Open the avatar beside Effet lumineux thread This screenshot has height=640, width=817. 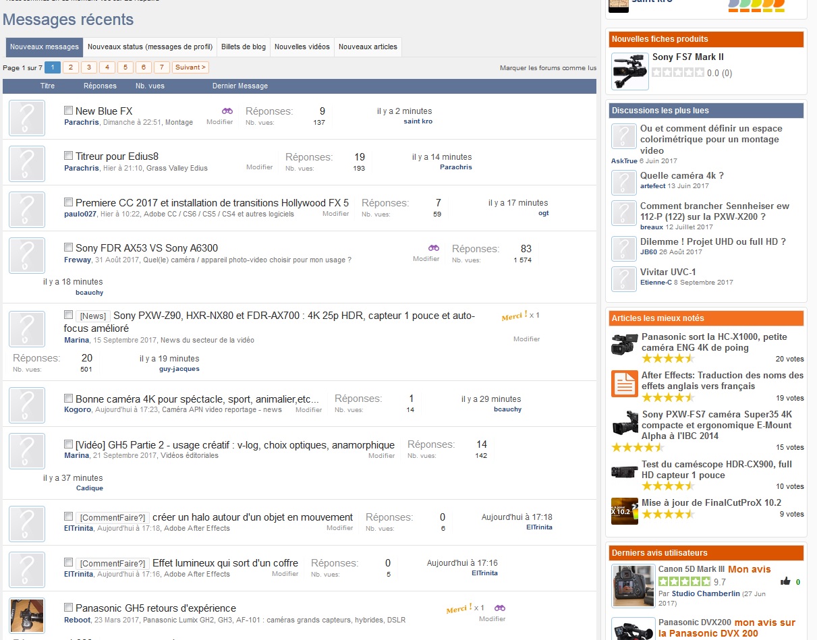(x=27, y=570)
